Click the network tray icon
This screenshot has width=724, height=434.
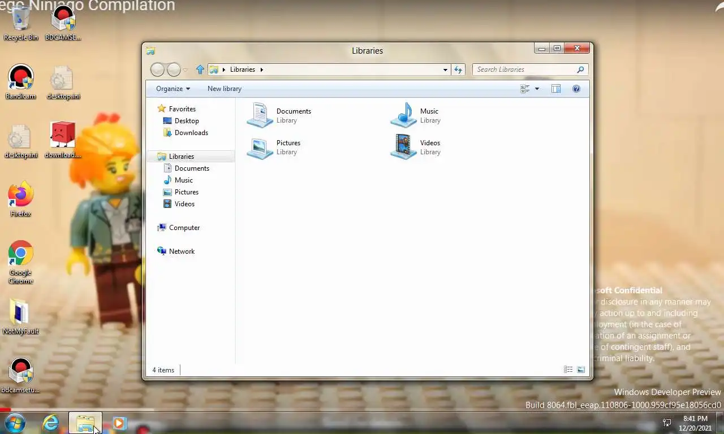click(x=667, y=423)
